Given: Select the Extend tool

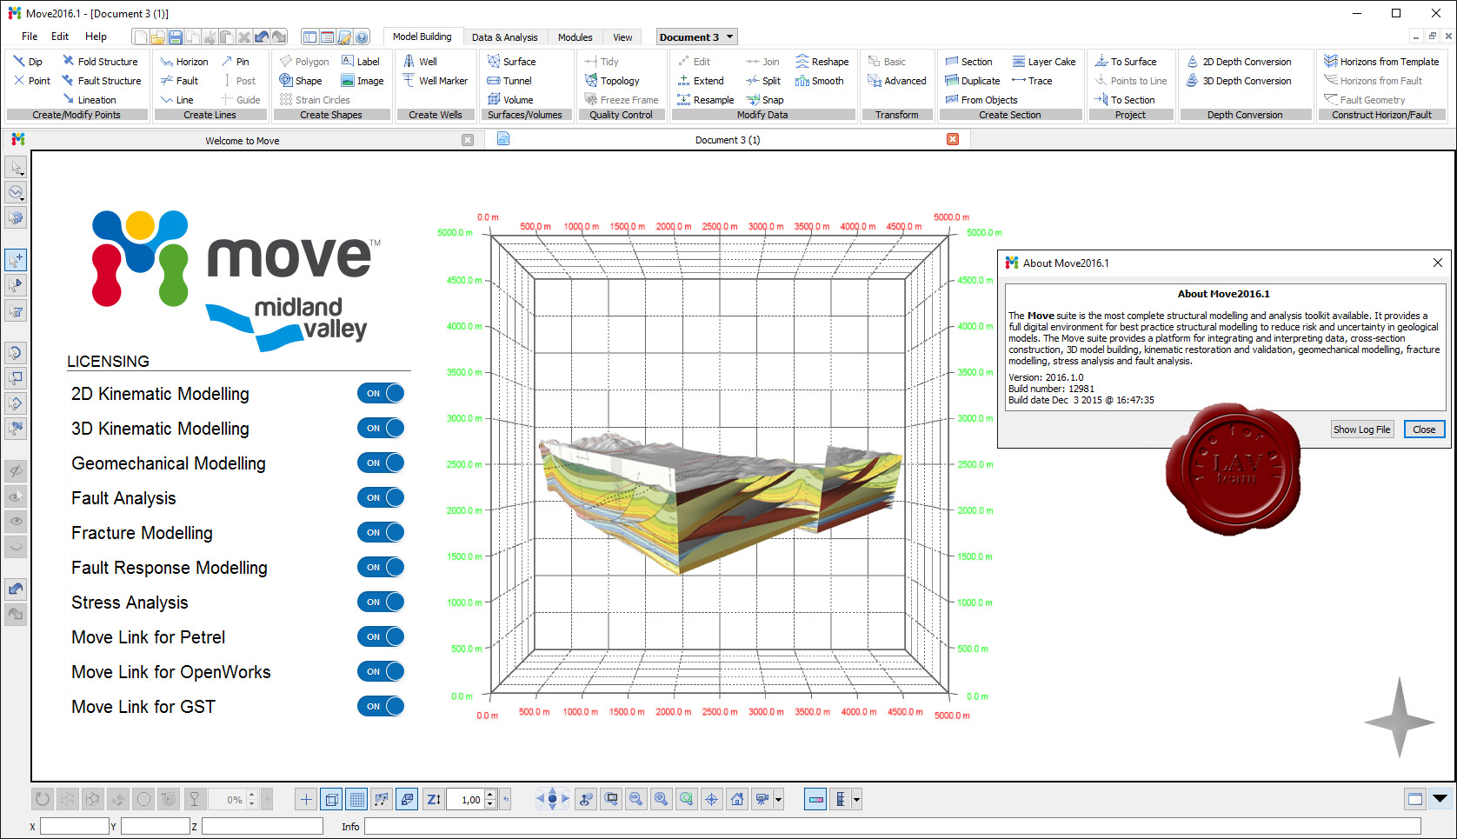Looking at the screenshot, I should point(701,81).
